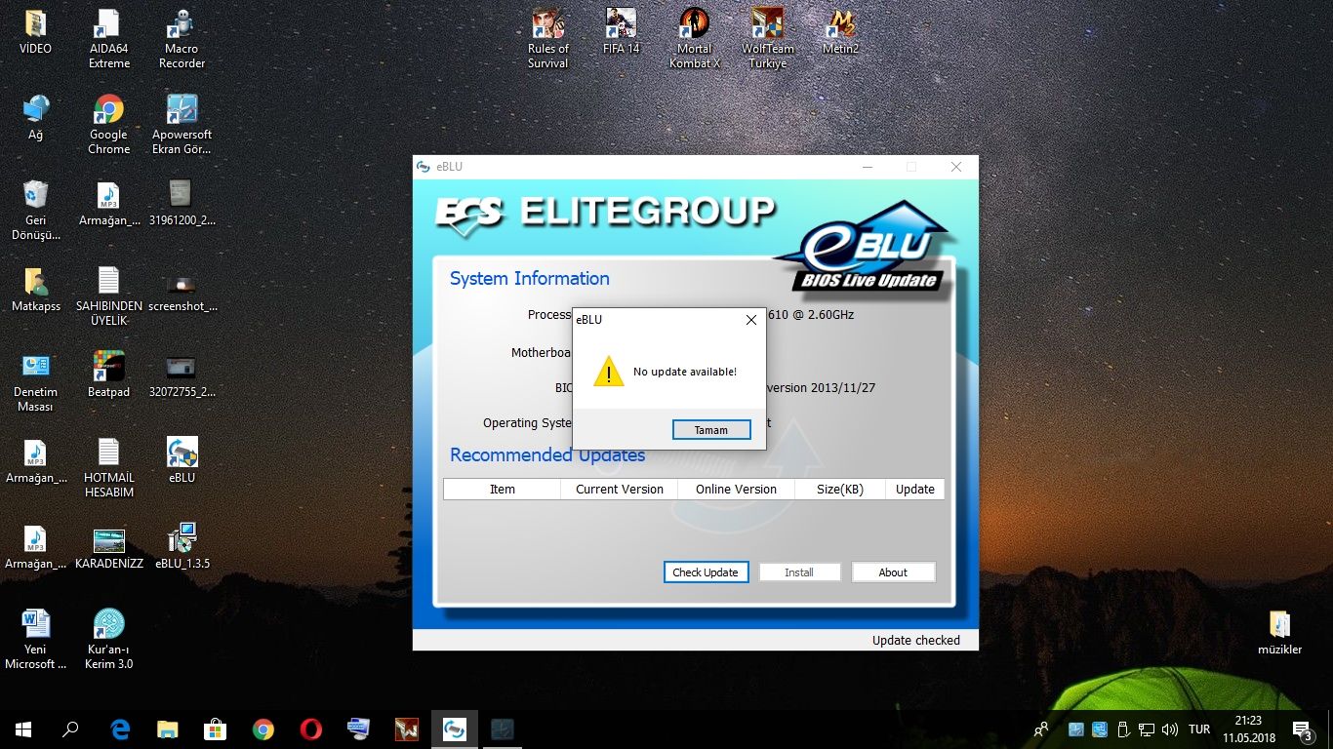The image size is (1333, 749).
Task: Click the Size(KB) column header
Action: tap(840, 490)
